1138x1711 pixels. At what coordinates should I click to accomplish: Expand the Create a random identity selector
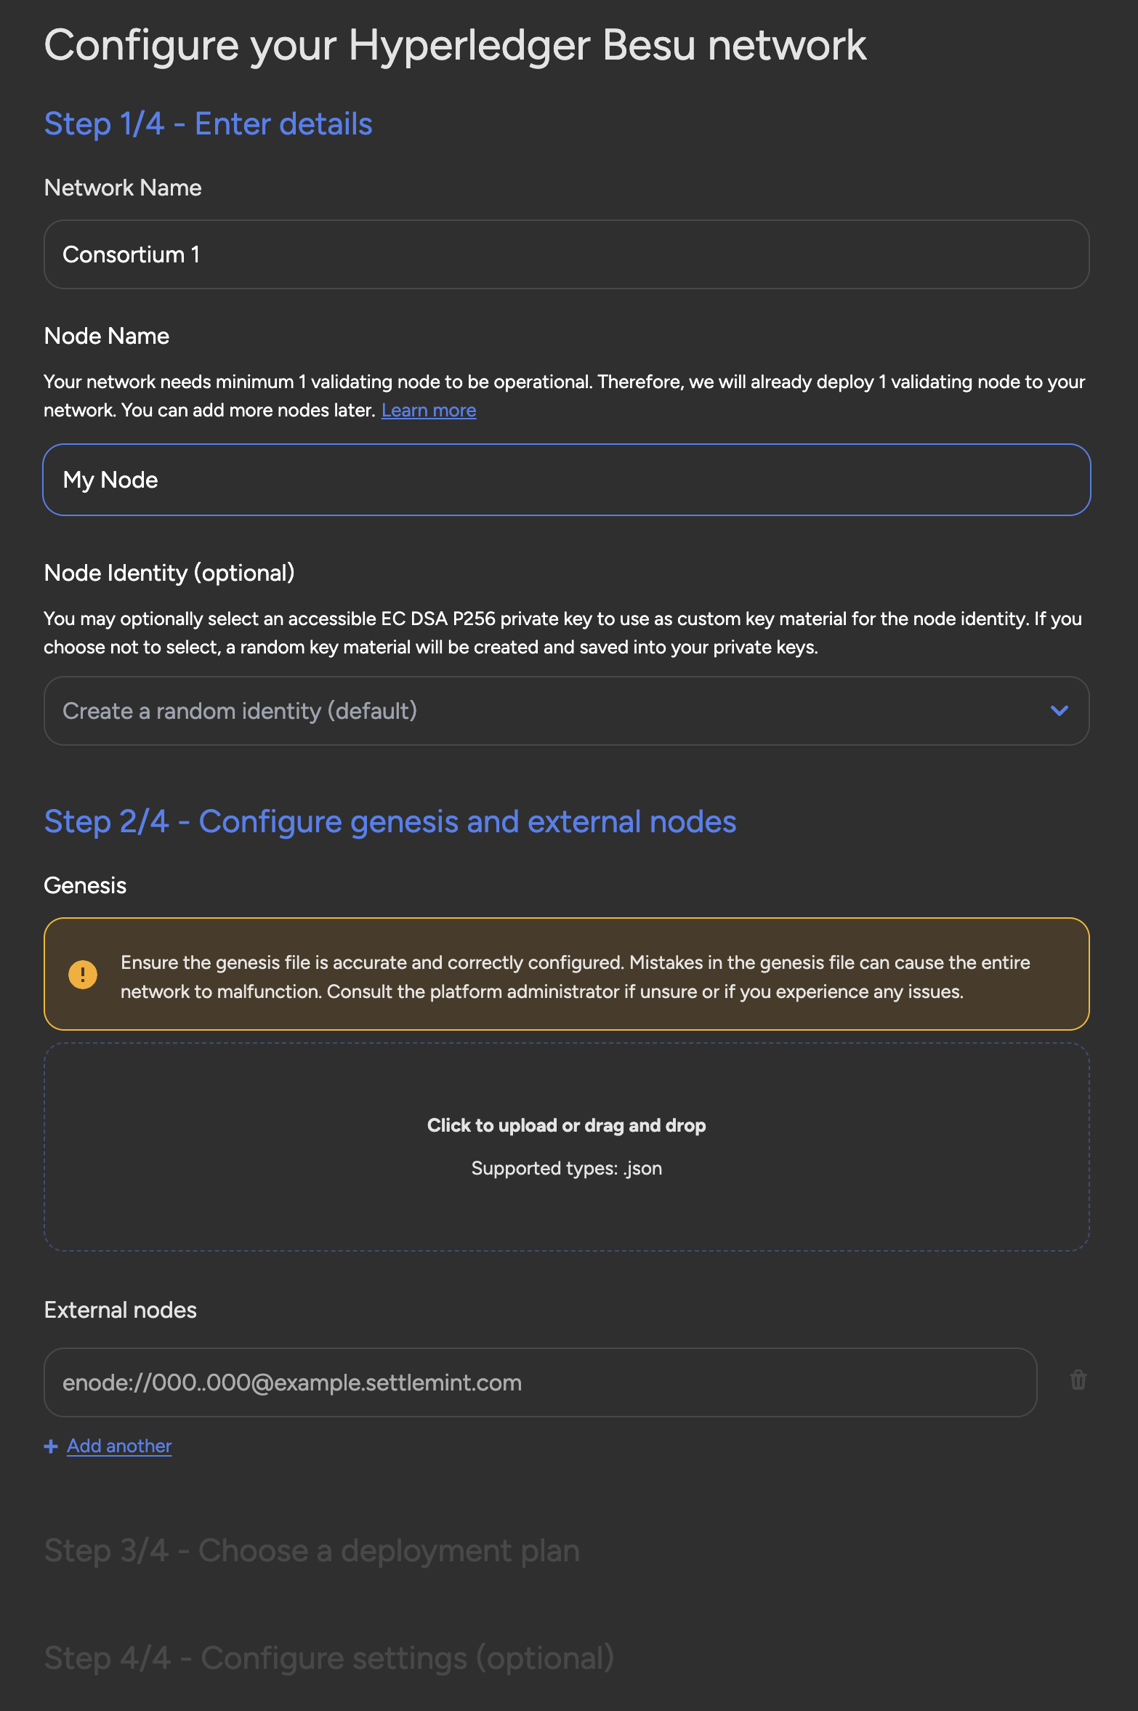click(x=567, y=711)
